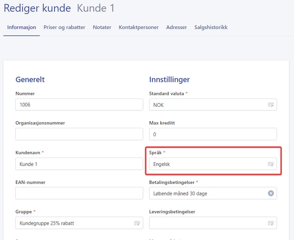Viewport: 294px width, 240px height.
Task: Click the empty EAN-nummer field
Action: (79, 193)
